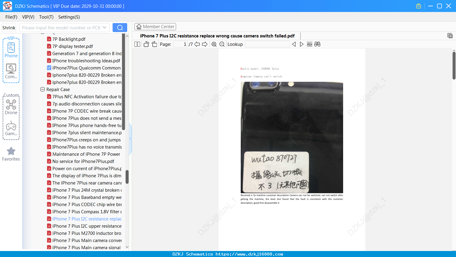Open Maintenance of iPhone 7P Power
This screenshot has width=456, height=257.
[86, 154]
